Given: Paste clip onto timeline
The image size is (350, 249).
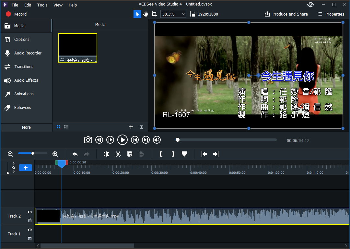Looking at the screenshot, I should (141, 154).
